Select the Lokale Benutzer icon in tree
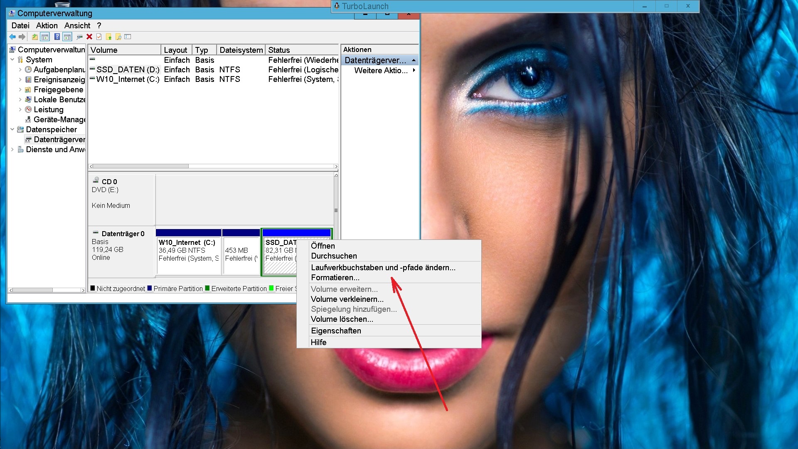The width and height of the screenshot is (798, 449). click(28, 100)
